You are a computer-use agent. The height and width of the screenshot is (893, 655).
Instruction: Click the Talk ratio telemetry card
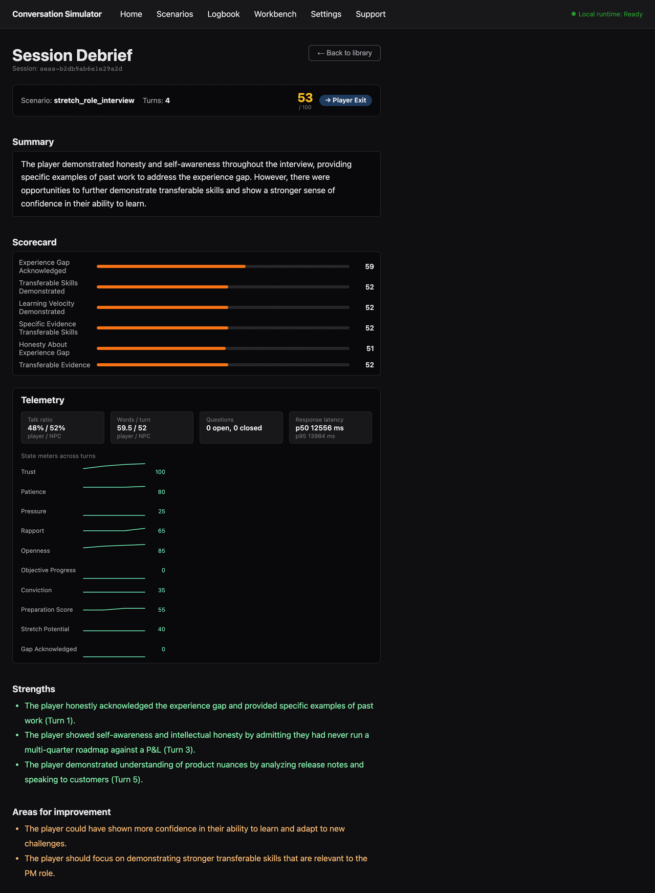(x=62, y=427)
